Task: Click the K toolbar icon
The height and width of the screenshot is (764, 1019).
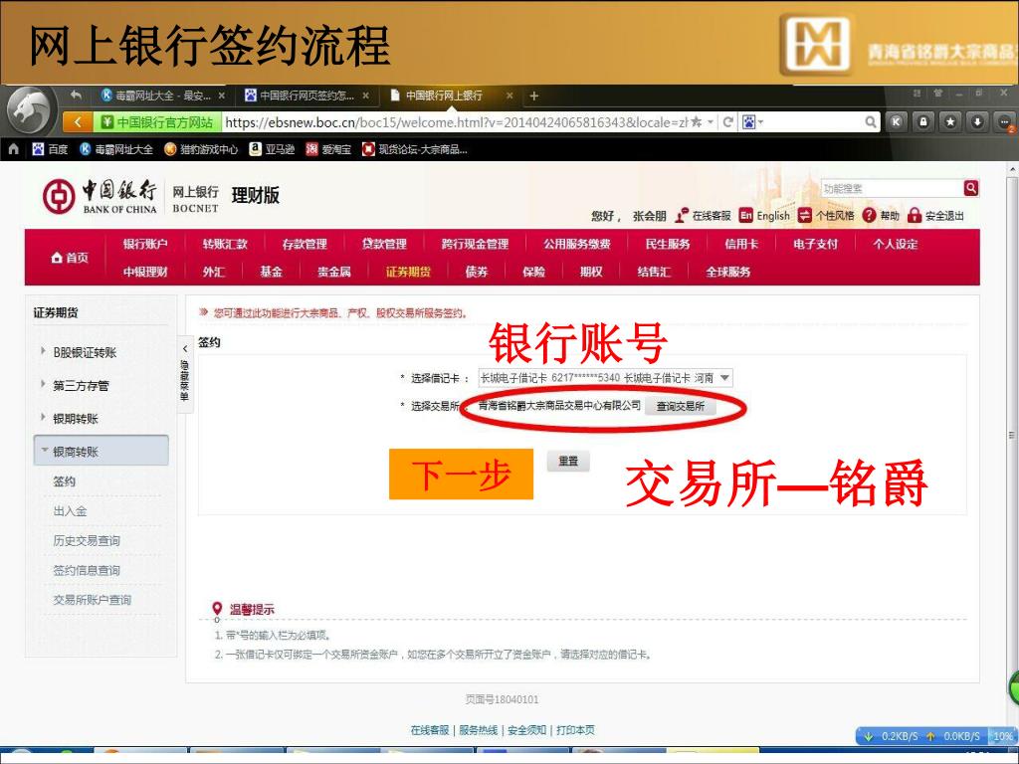Action: (897, 121)
